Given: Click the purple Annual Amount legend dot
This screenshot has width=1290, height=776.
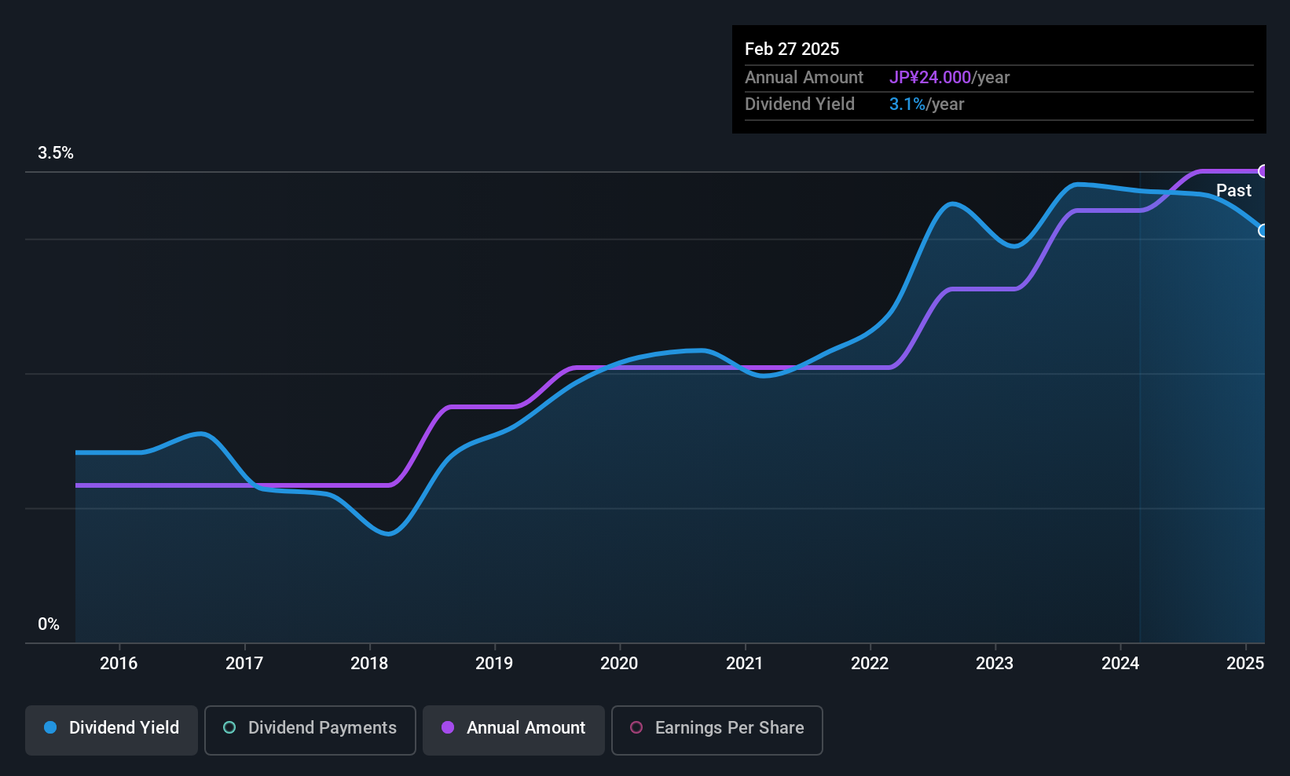Looking at the screenshot, I should [448, 727].
